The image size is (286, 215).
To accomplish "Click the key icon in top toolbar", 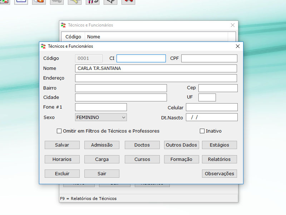I will click(75, 2).
